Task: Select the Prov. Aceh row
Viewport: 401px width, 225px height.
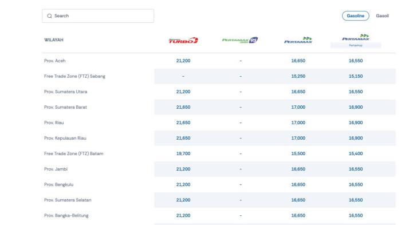Action: point(219,61)
